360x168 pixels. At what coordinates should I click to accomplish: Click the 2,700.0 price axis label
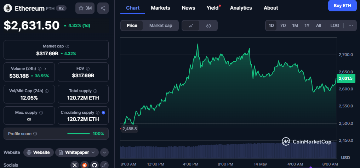pyautogui.click(x=345, y=55)
